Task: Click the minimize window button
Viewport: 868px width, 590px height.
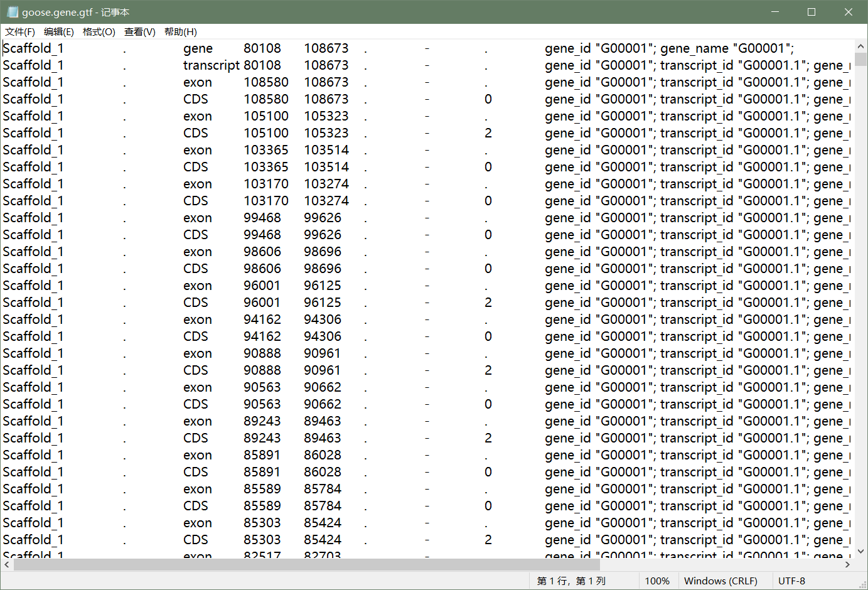Action: coord(774,11)
